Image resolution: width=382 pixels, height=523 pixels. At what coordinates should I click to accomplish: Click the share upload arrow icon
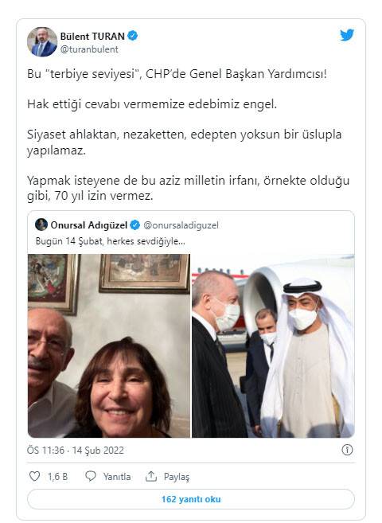pyautogui.click(x=151, y=476)
